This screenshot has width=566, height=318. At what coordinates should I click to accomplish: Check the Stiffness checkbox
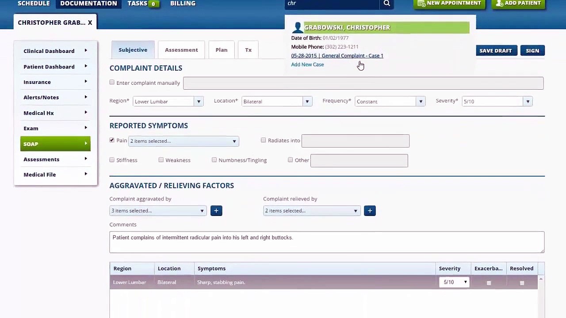point(112,160)
